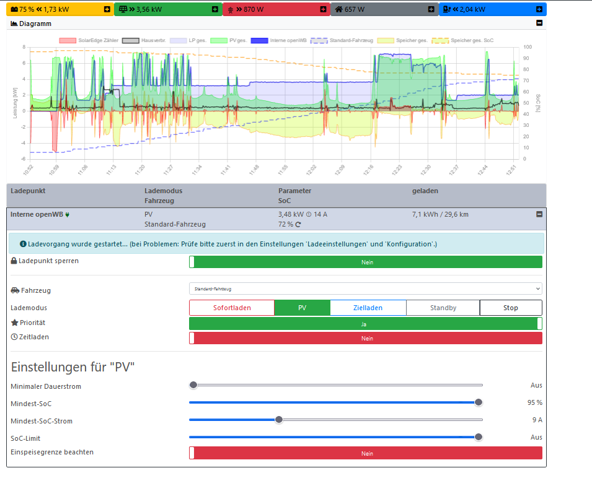The image size is (592, 486).
Task: Click the house icon in gray card
Action: [x=339, y=9]
